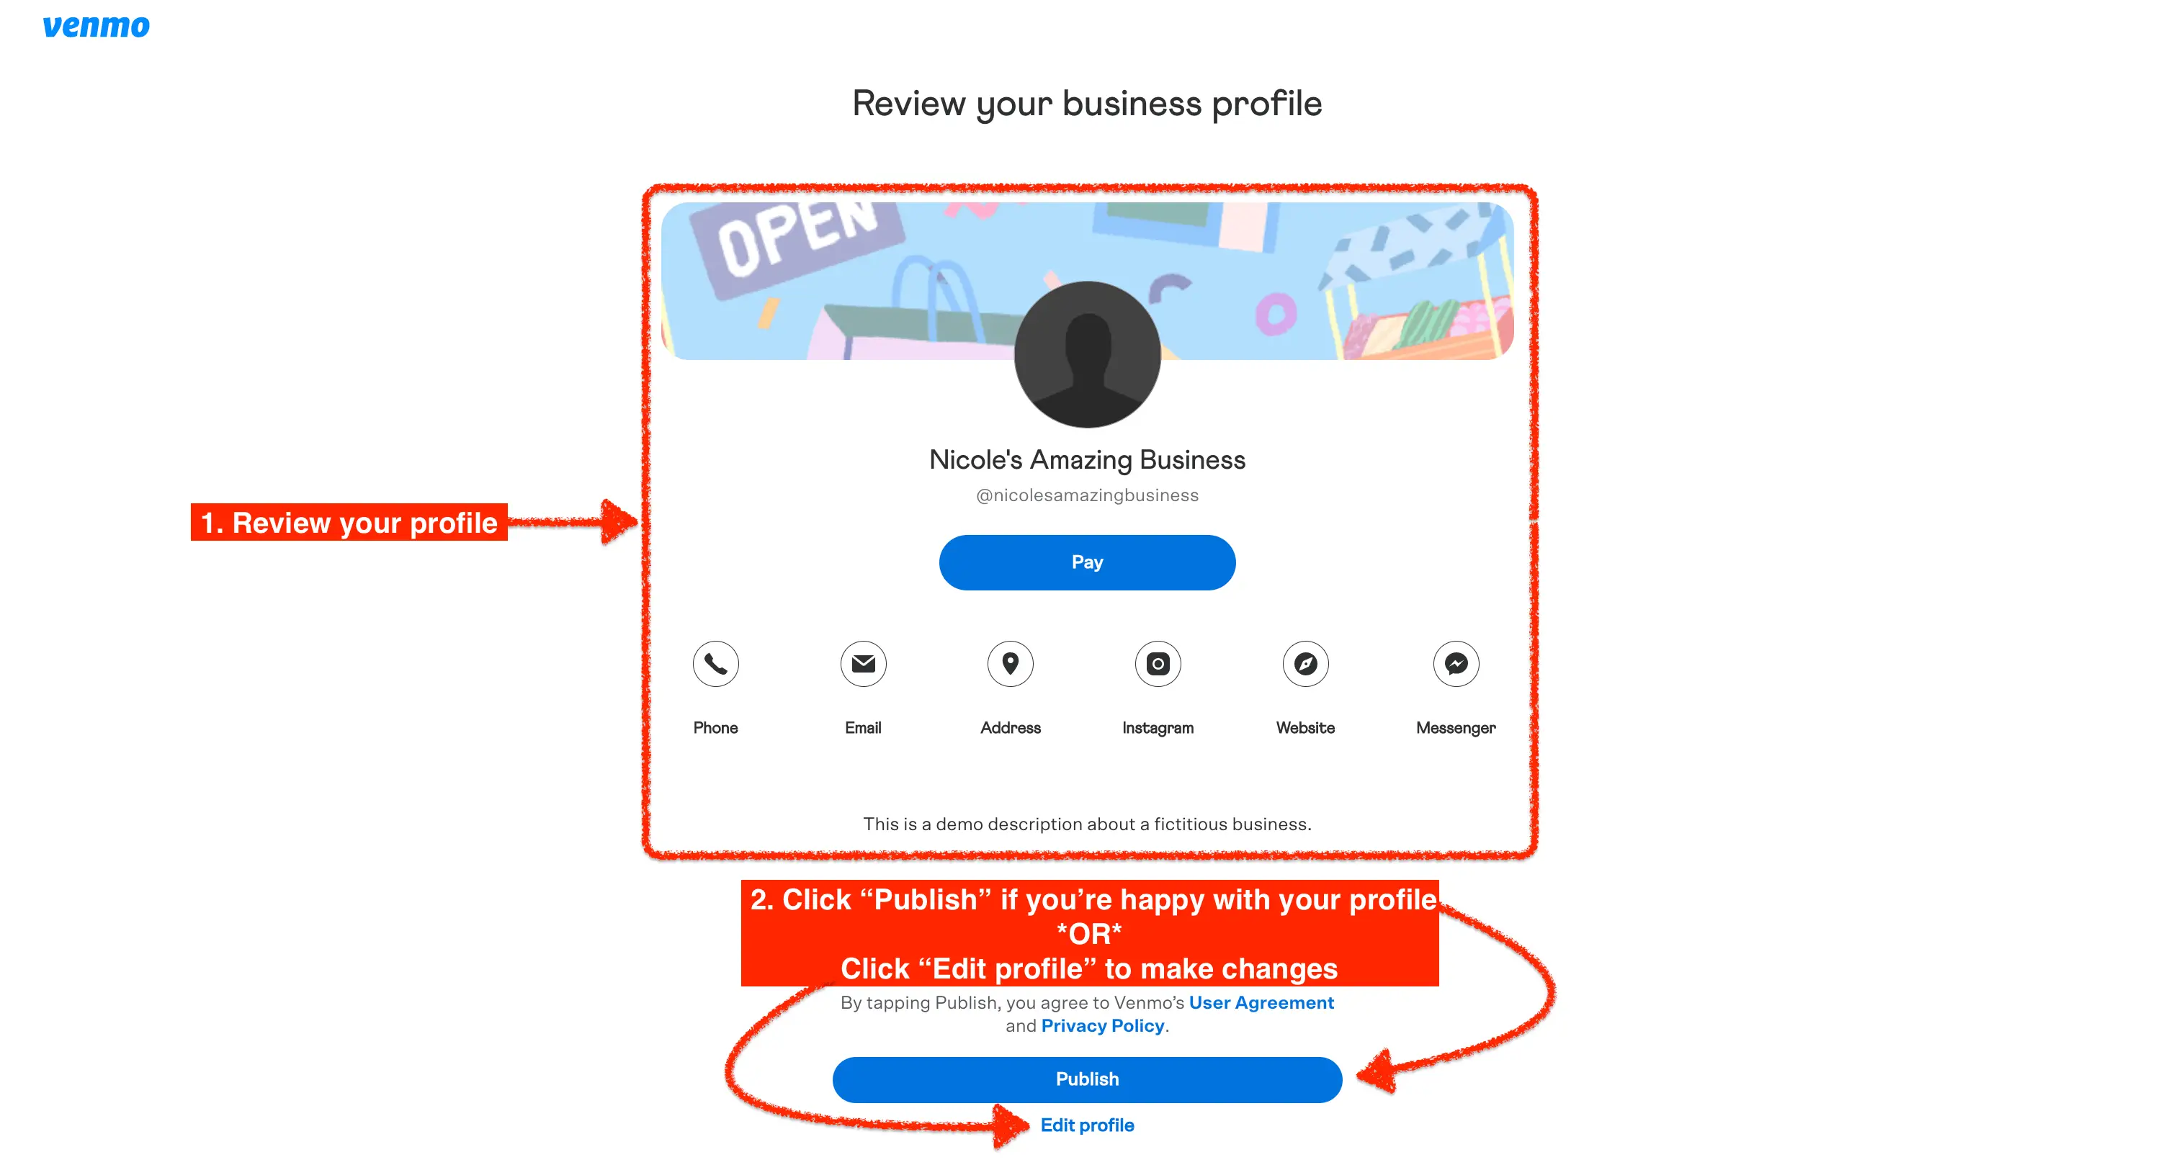Open the Edit profile link
This screenshot has height=1165, width=2184.
click(1087, 1125)
